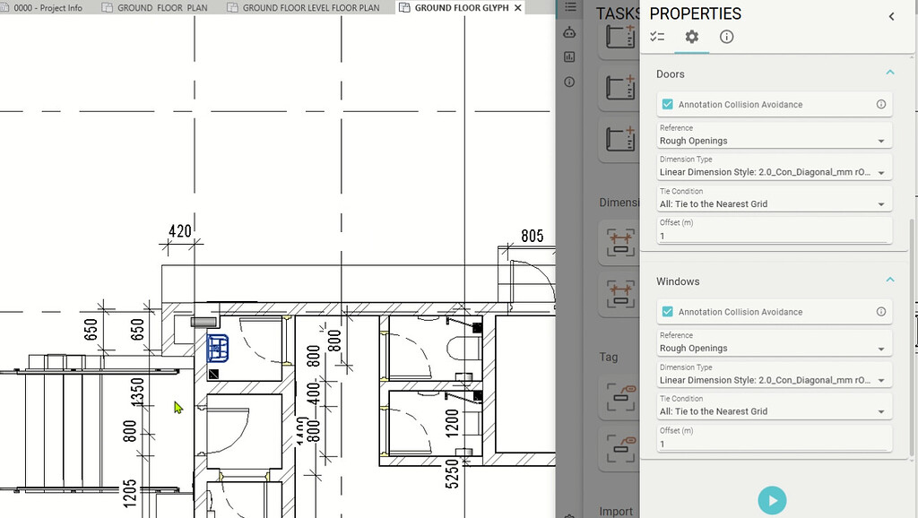Uncheck Windows Annotation Collision Avoidance
918x518 pixels.
click(667, 312)
